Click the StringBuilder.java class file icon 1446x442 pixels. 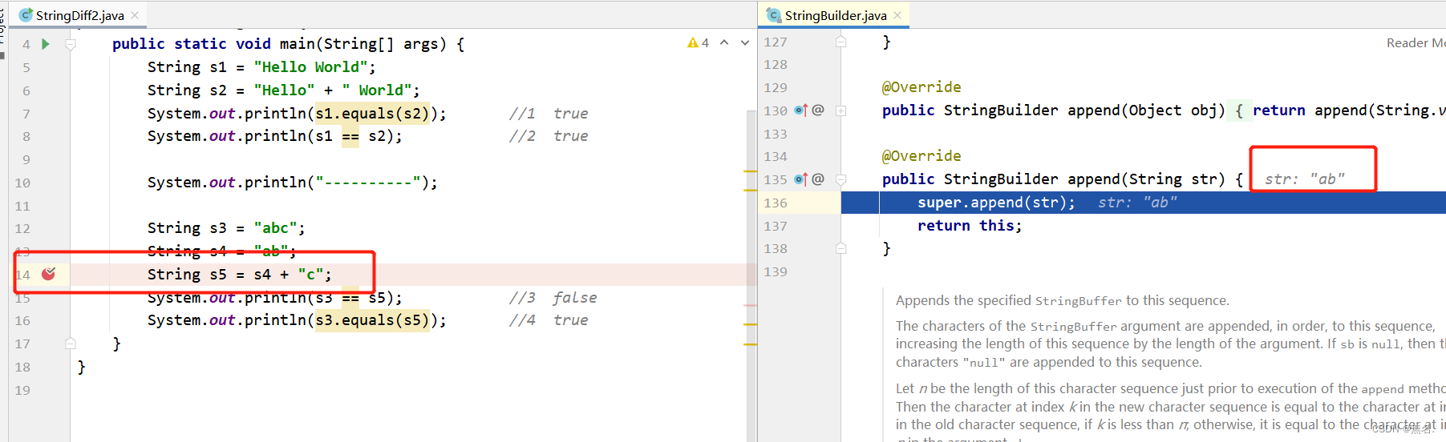pos(774,15)
